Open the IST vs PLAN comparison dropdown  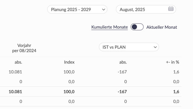point(129,47)
